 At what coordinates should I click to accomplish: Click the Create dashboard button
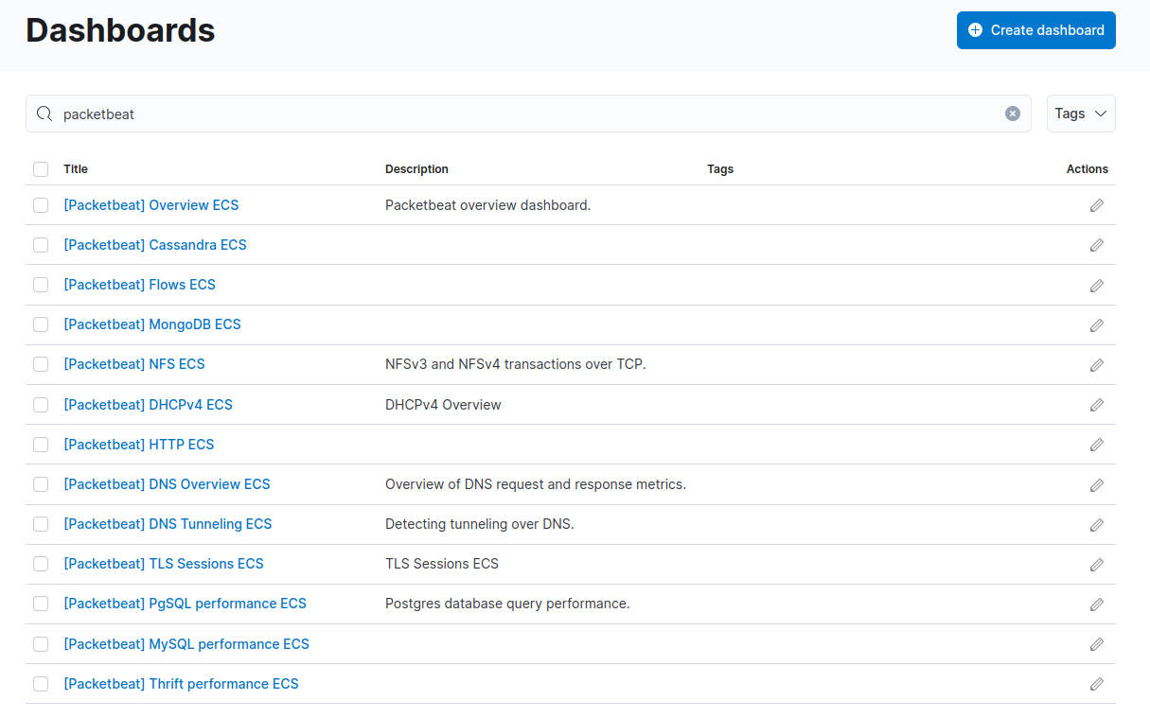[x=1036, y=30]
